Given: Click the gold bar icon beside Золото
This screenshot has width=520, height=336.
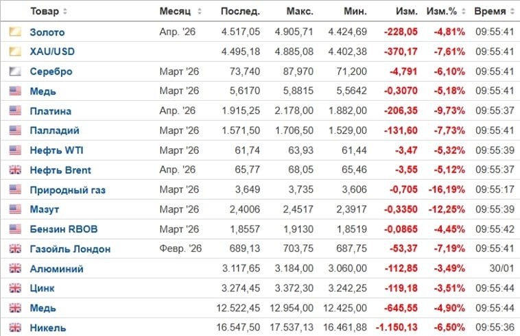Looking at the screenshot, I should pos(15,32).
